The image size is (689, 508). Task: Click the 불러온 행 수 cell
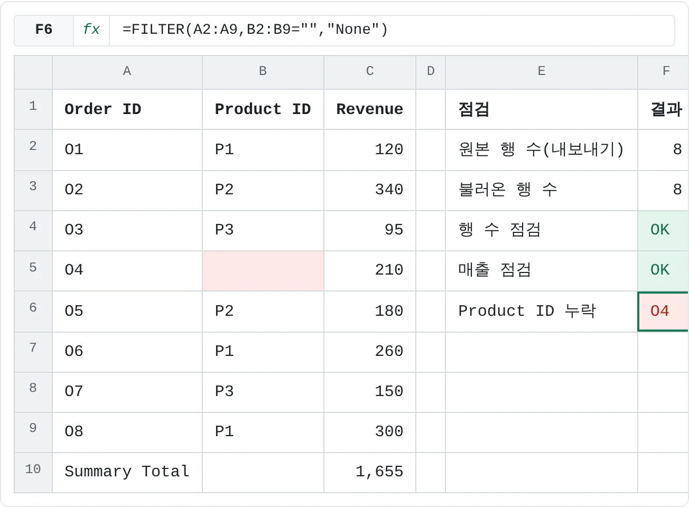tap(542, 190)
